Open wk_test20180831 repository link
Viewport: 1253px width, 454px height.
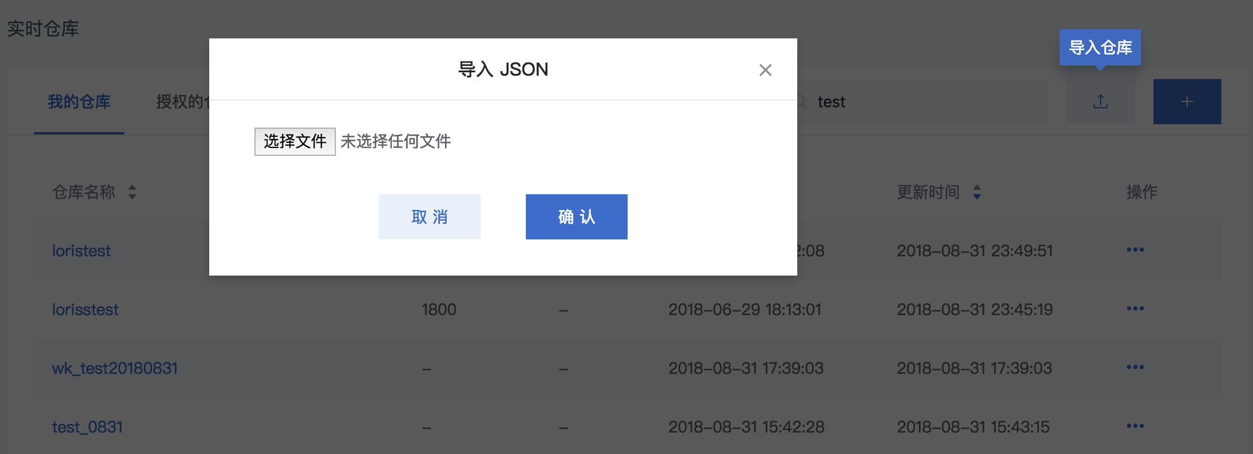[115, 368]
